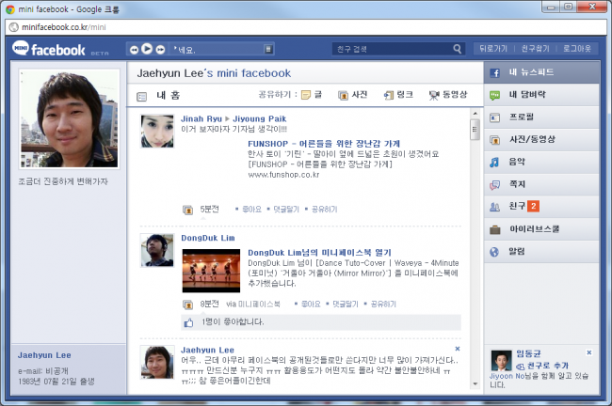Like the Jinah Ryu post (5분전)
This screenshot has width=612, height=406.
click(x=251, y=210)
